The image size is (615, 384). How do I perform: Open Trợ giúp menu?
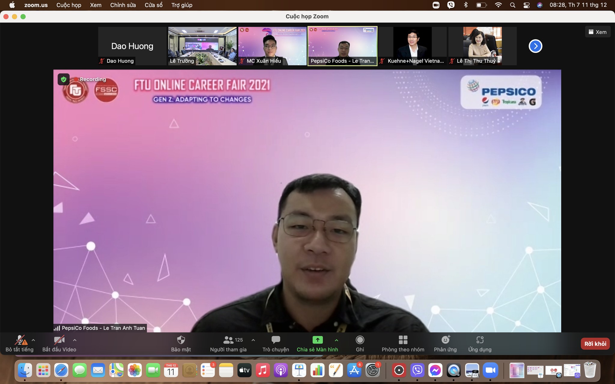[182, 5]
